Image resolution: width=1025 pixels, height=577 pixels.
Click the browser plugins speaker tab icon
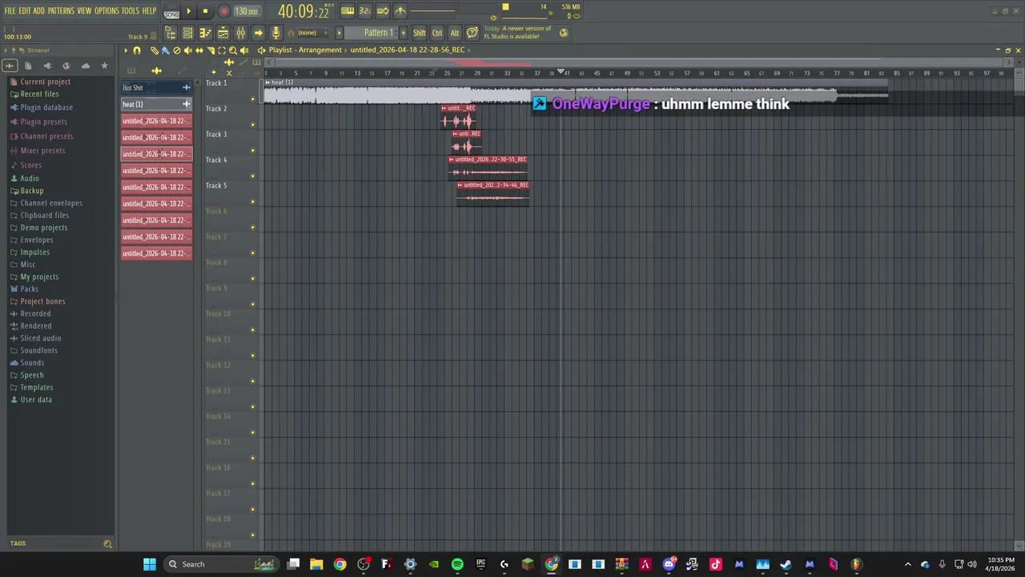pyautogui.click(x=47, y=66)
